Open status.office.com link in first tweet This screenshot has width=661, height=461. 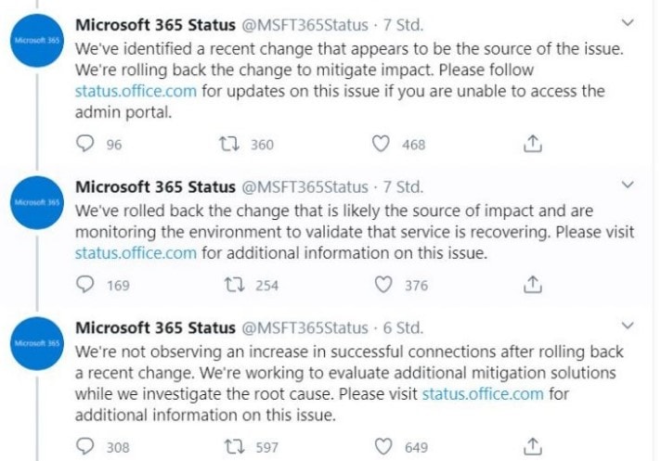point(136,91)
